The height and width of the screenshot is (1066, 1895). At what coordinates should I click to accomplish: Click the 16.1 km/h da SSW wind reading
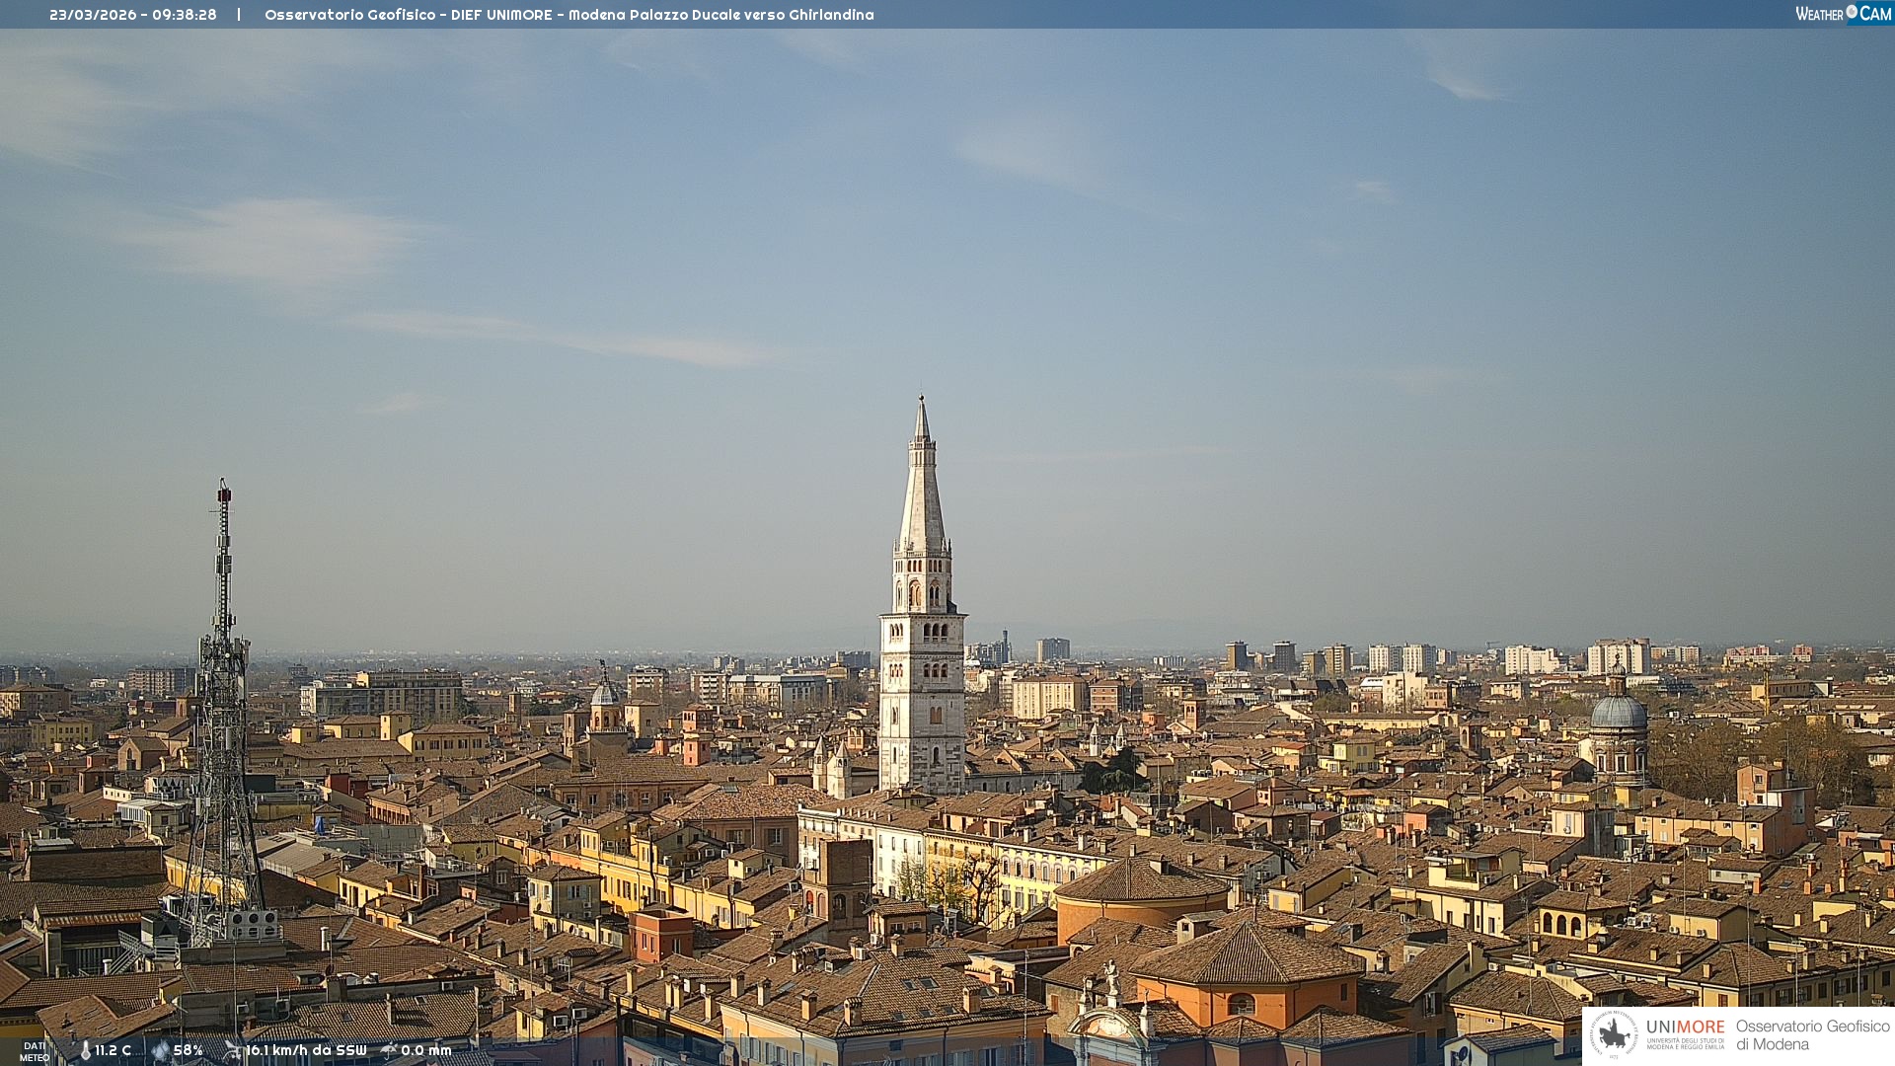coord(306,1051)
